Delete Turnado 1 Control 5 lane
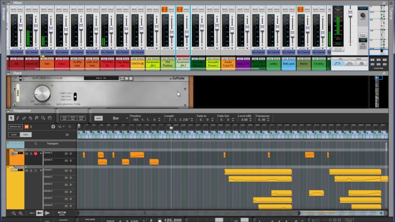395x222 pixels. pyautogui.click(x=71, y=161)
